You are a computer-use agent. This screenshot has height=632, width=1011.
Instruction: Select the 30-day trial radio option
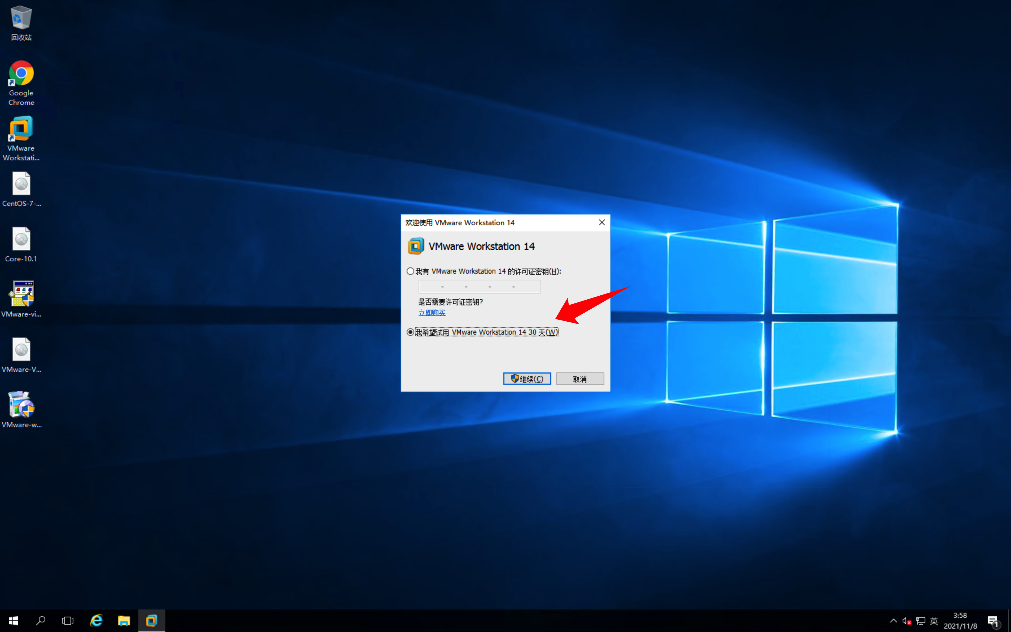[410, 332]
